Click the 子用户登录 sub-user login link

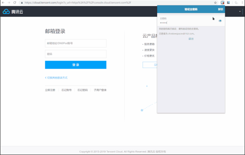(100, 90)
